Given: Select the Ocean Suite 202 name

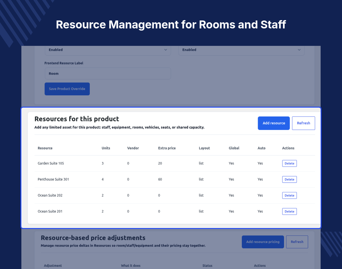Looking at the screenshot, I should [50, 195].
